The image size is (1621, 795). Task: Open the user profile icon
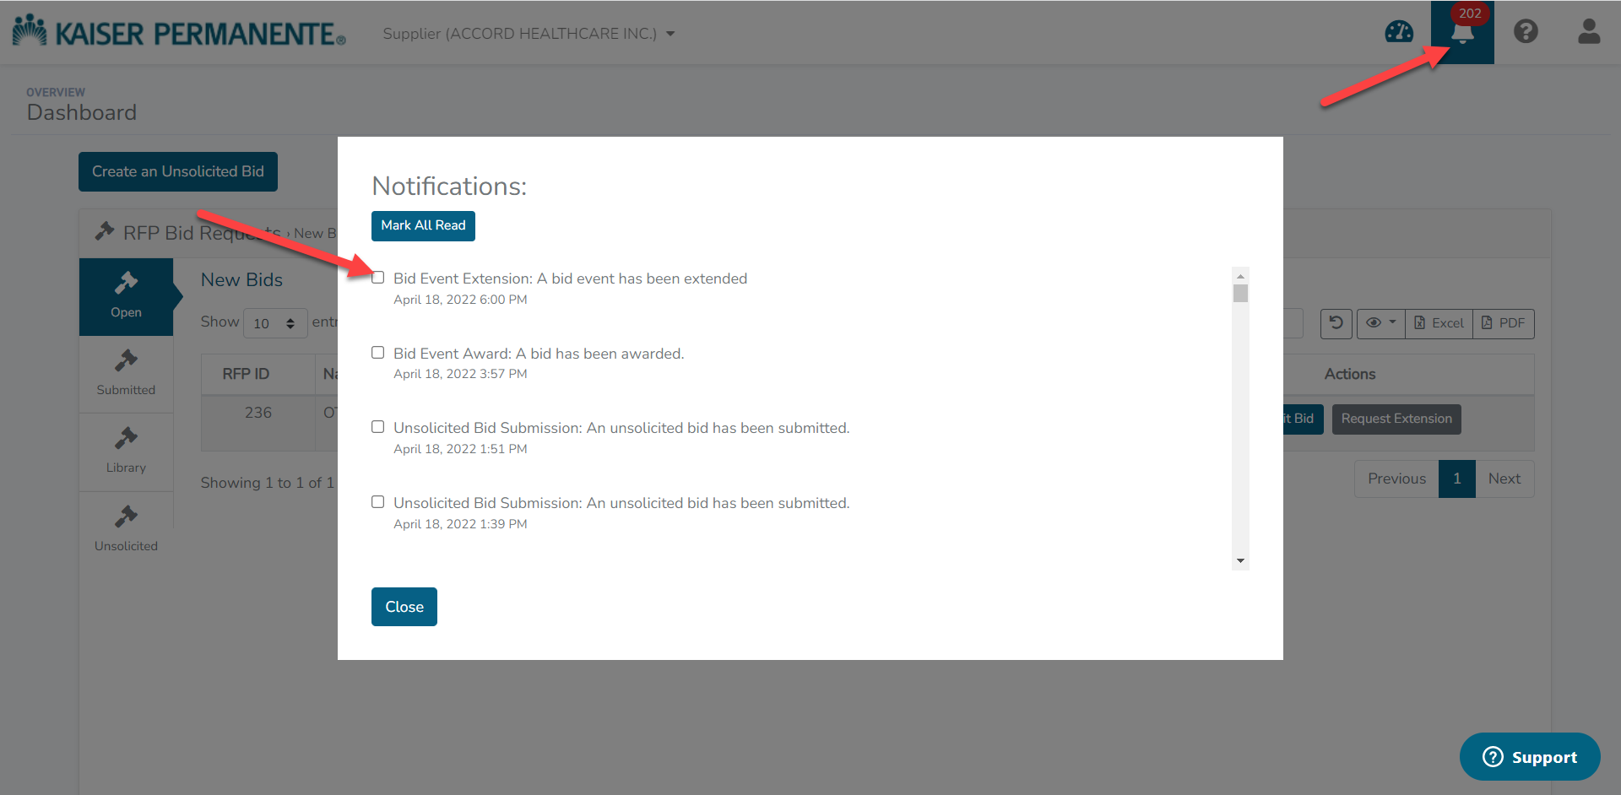coord(1589,32)
